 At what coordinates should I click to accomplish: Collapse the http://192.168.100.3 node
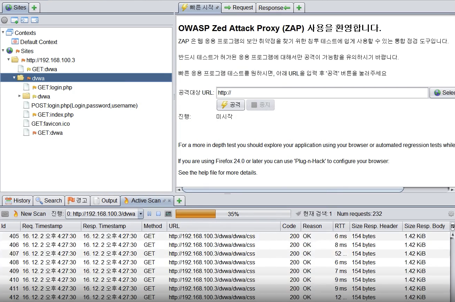click(9, 59)
